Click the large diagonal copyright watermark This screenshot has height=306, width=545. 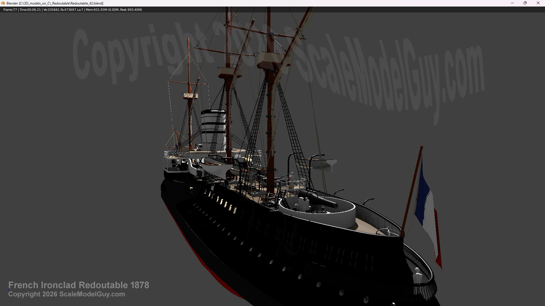278,68
